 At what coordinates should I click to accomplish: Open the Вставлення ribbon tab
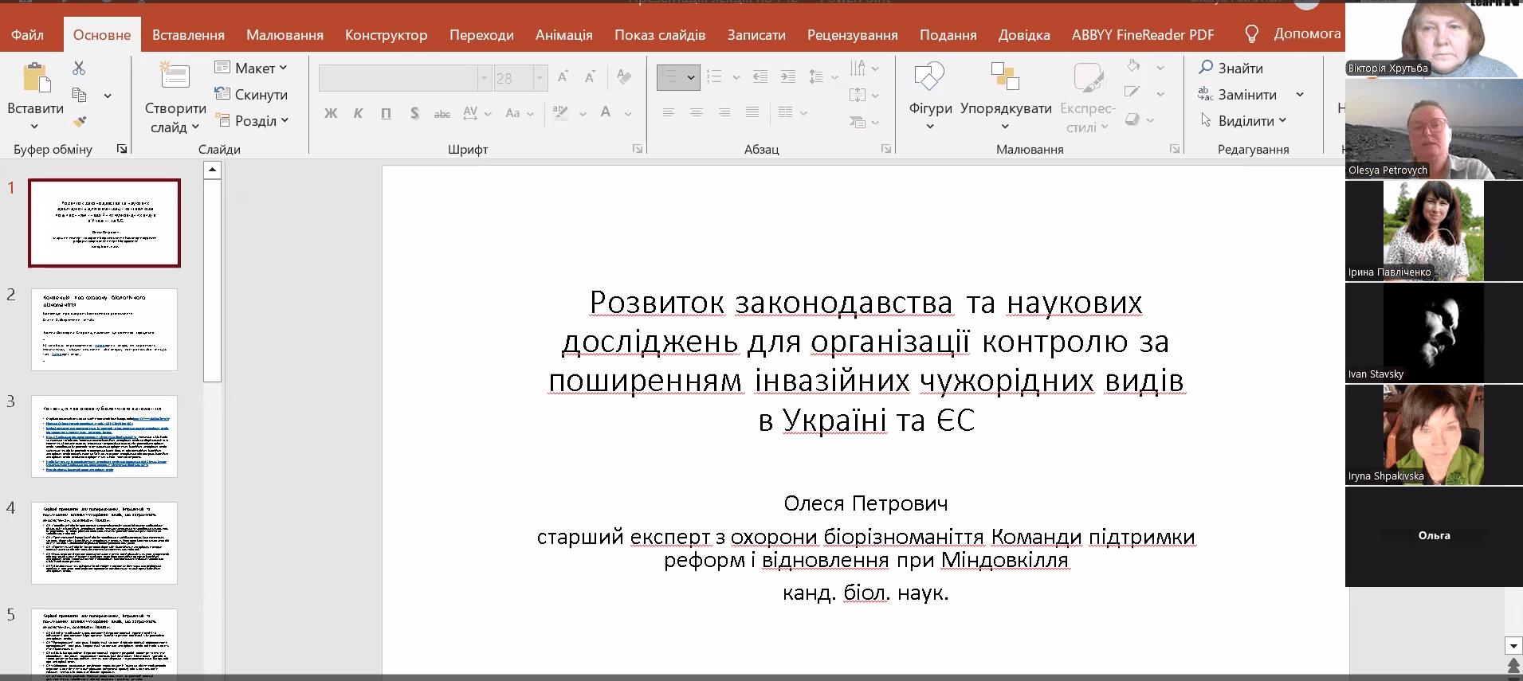[188, 35]
